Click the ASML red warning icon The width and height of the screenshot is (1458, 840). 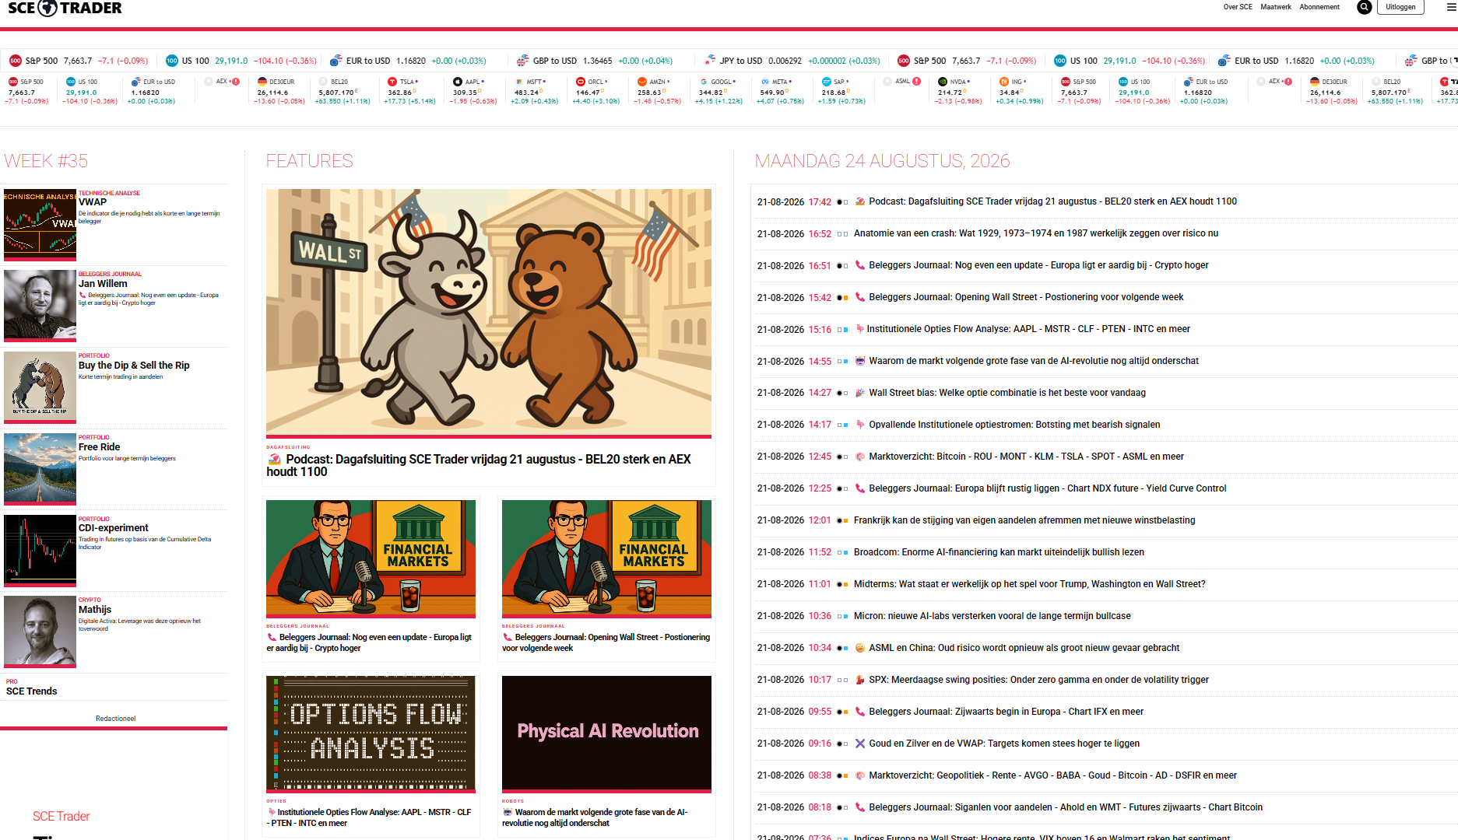coord(917,81)
